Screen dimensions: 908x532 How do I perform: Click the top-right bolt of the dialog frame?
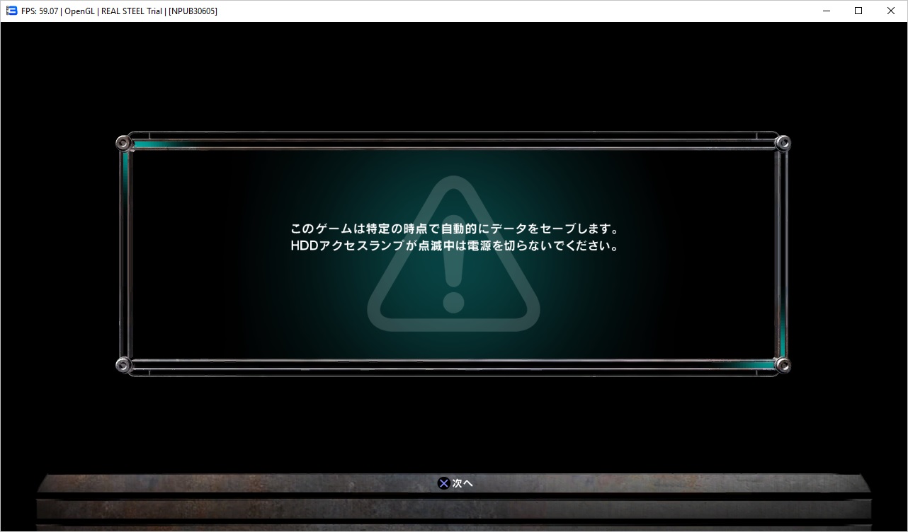(783, 143)
